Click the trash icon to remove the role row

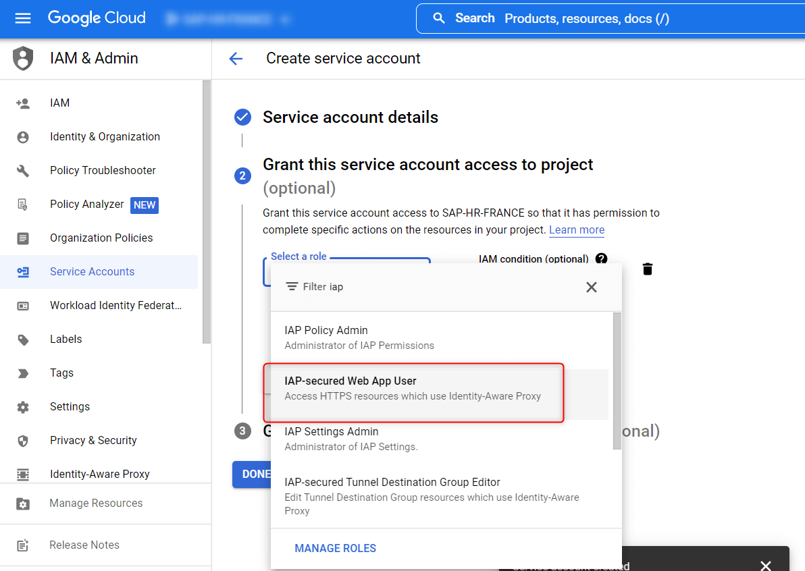tap(647, 269)
